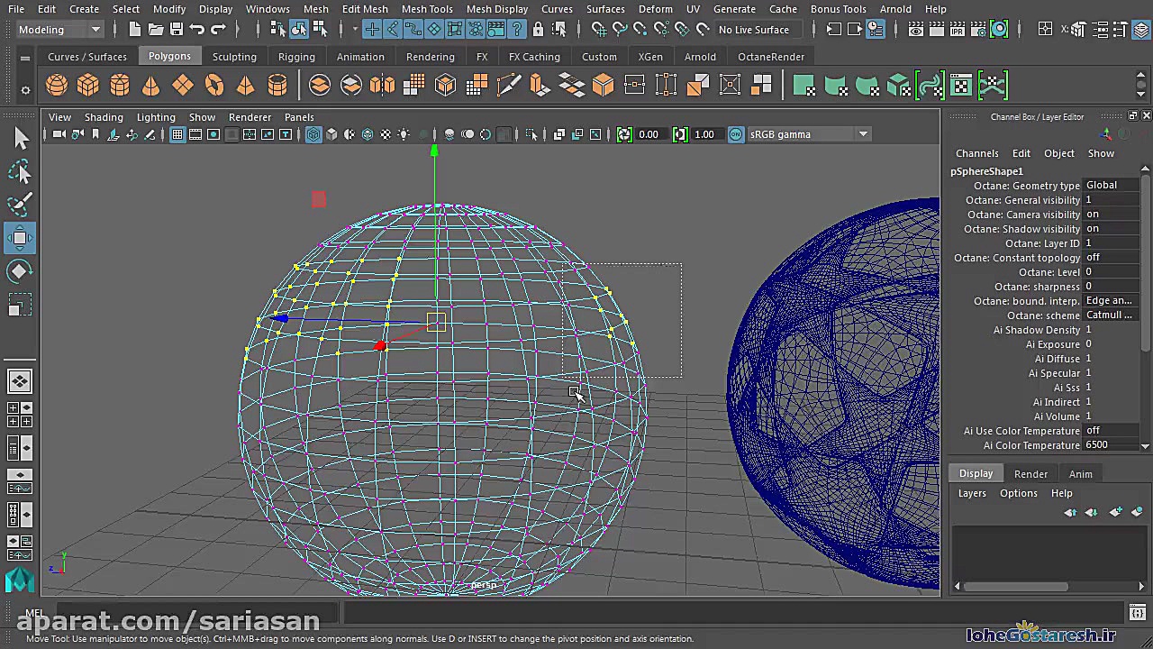
Task: Select the Rotate tool in toolbox
Action: point(20,271)
